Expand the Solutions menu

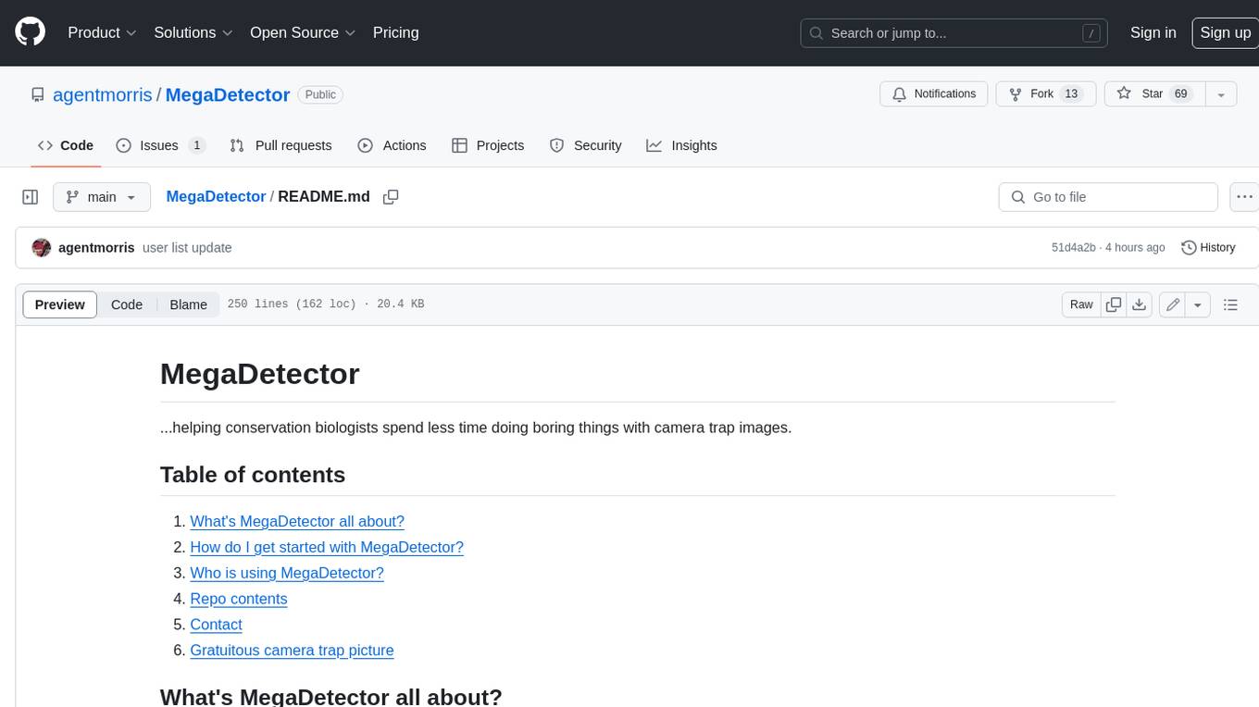[193, 32]
